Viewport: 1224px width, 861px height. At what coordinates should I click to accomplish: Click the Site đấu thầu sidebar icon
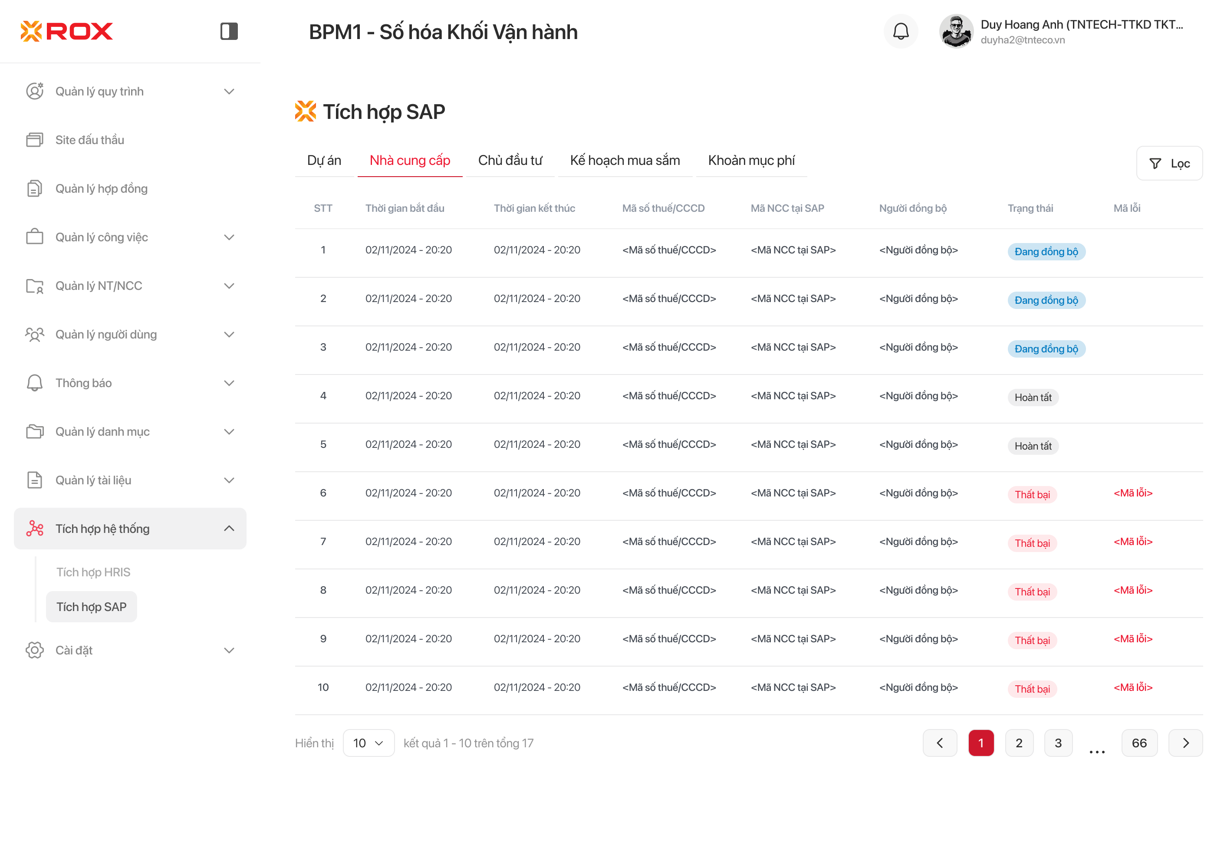[x=35, y=140]
